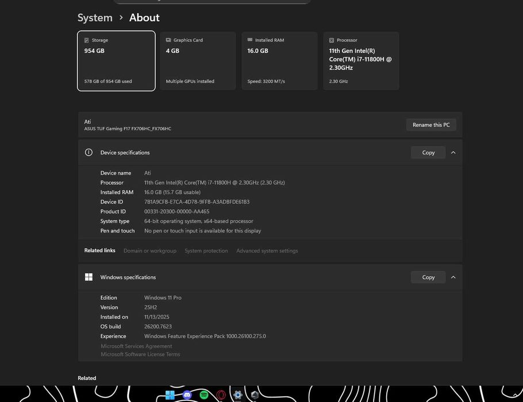This screenshot has height=402, width=523.
Task: Open the Windows Start menu in taskbar
Action: coord(170,395)
